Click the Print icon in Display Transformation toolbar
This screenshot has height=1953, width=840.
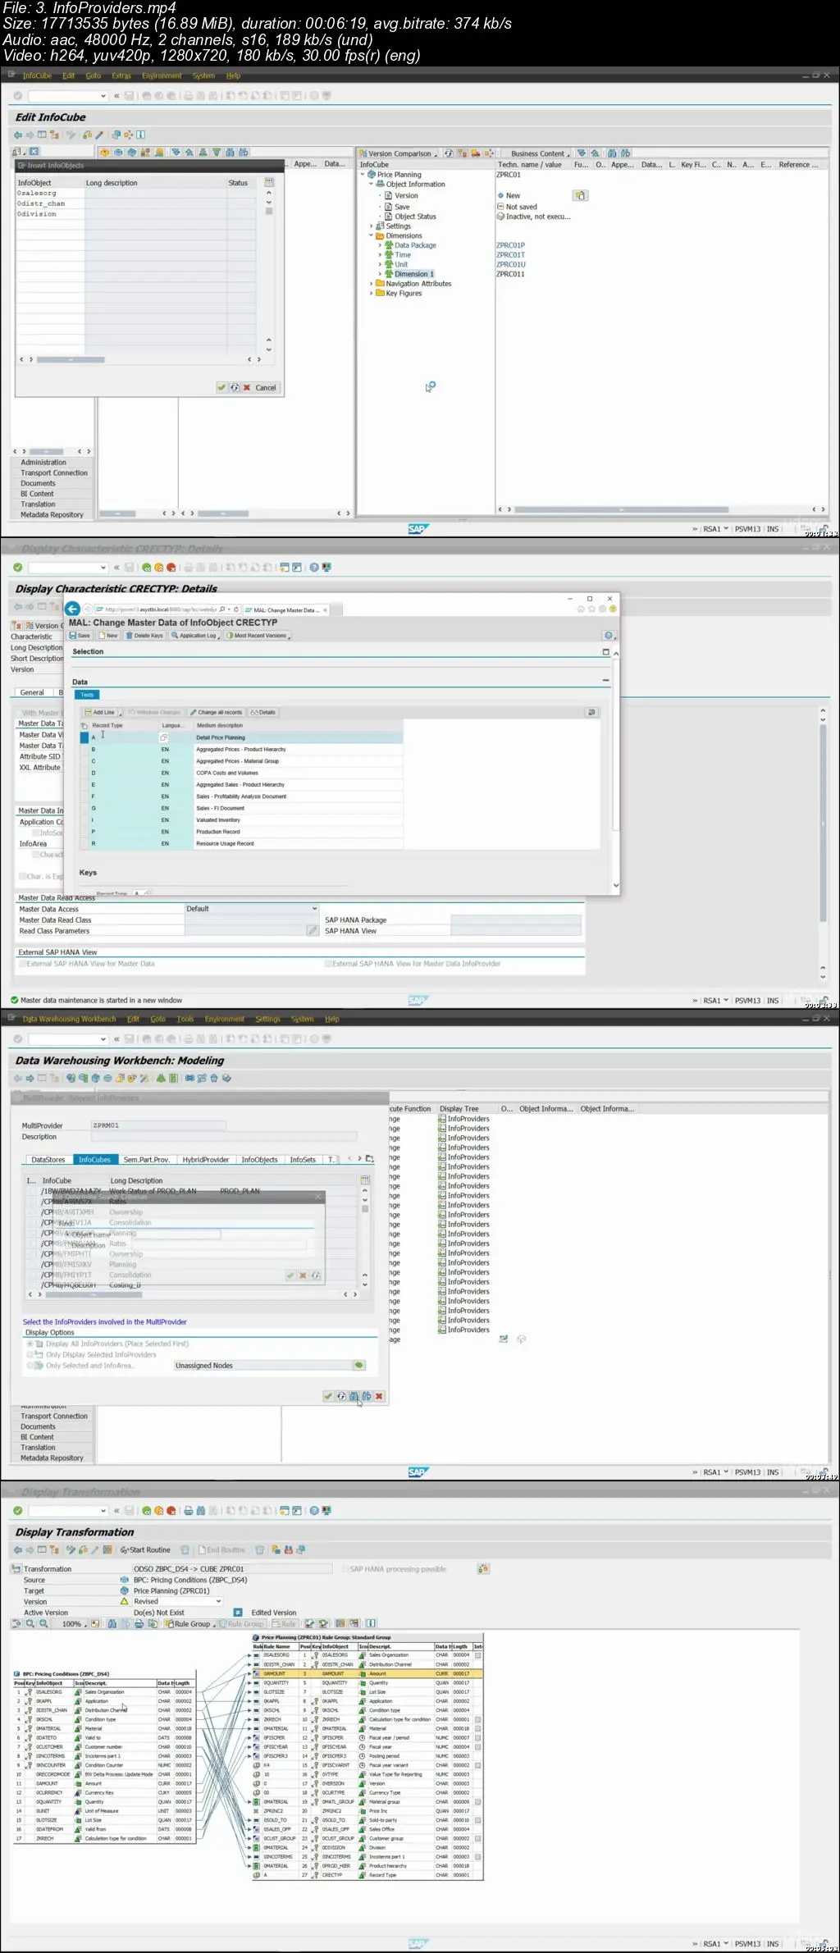[x=189, y=1510]
